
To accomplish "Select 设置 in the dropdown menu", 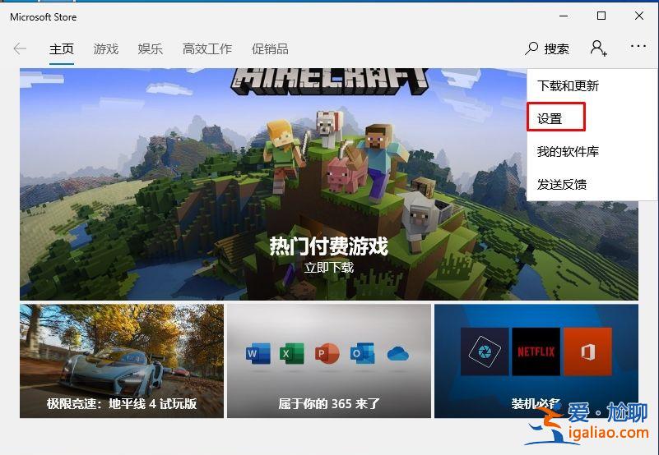I will (550, 119).
